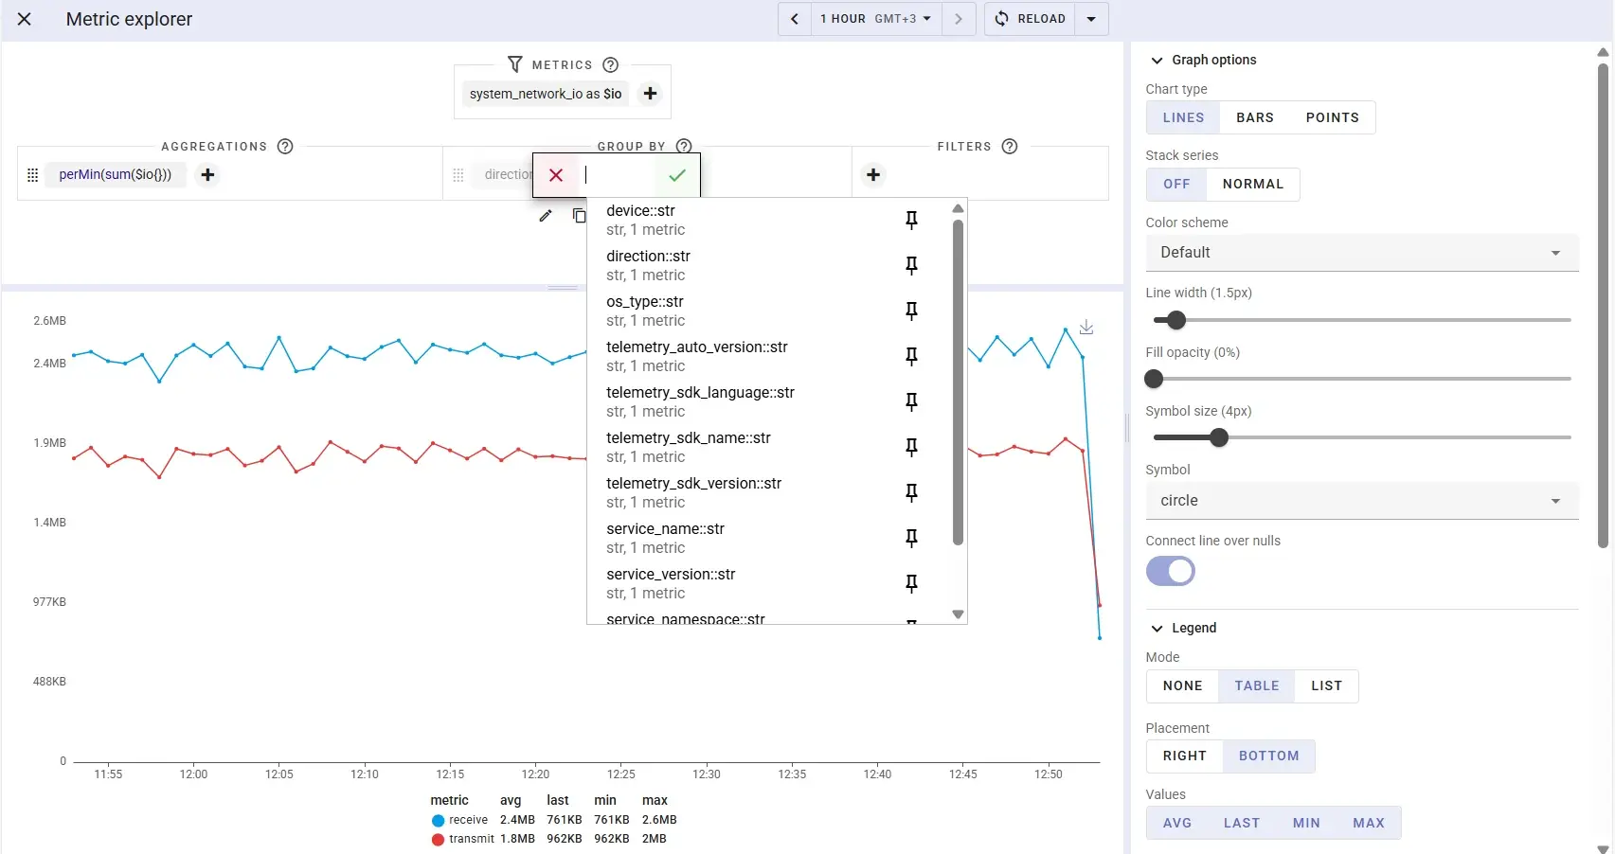Go to previous time range
1615x854 pixels.
(795, 19)
